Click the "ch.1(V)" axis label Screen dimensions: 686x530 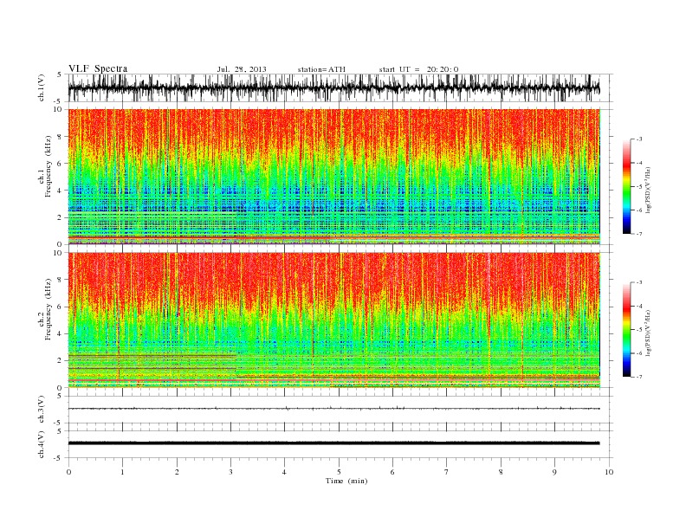pyautogui.click(x=42, y=87)
